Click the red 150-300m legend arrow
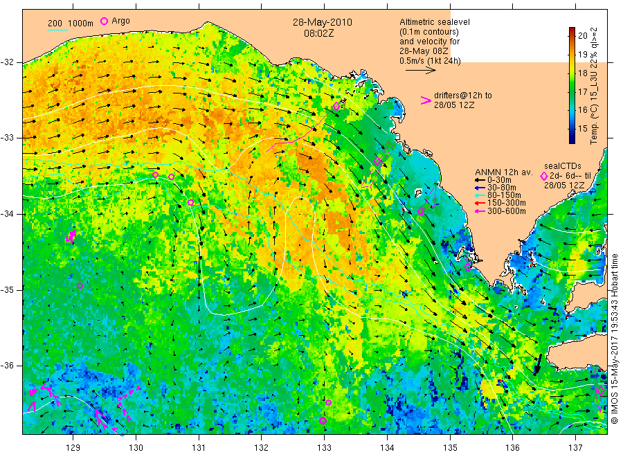This screenshot has height=457, width=623. (x=480, y=203)
